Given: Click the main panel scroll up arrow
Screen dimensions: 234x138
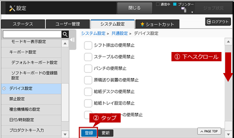Looking at the screenshot, I should tap(228, 42).
